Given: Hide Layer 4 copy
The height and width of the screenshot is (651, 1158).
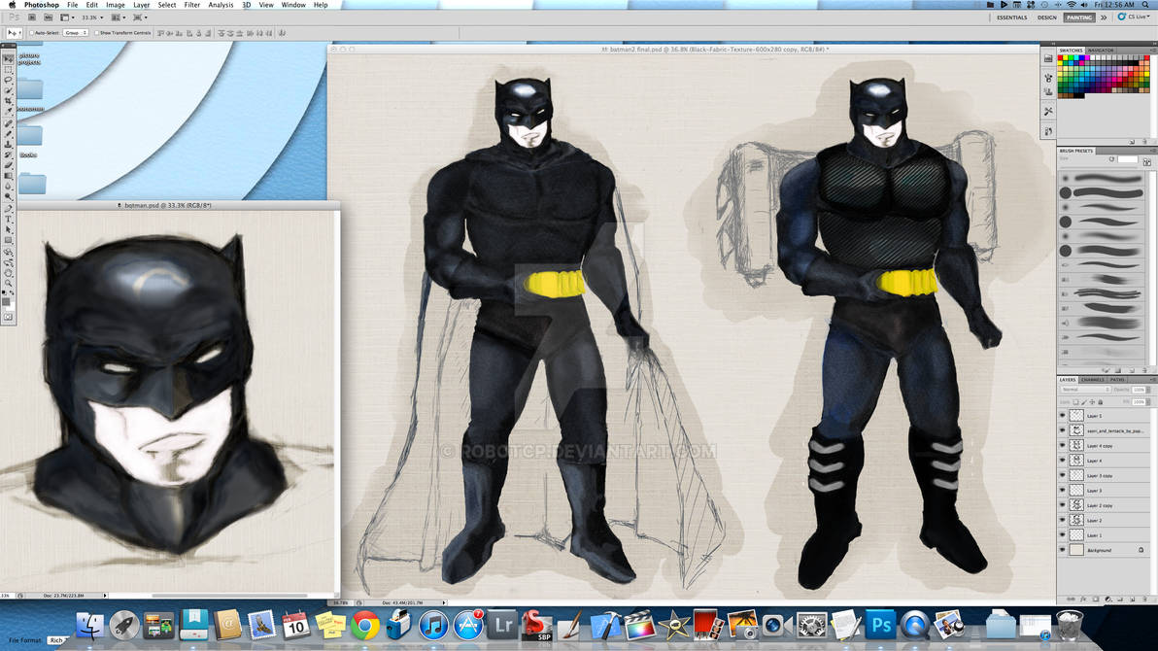Looking at the screenshot, I should pos(1062,445).
